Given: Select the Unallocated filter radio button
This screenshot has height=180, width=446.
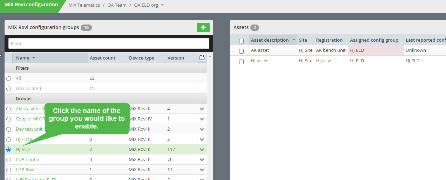Looking at the screenshot, I should (x=9, y=89).
